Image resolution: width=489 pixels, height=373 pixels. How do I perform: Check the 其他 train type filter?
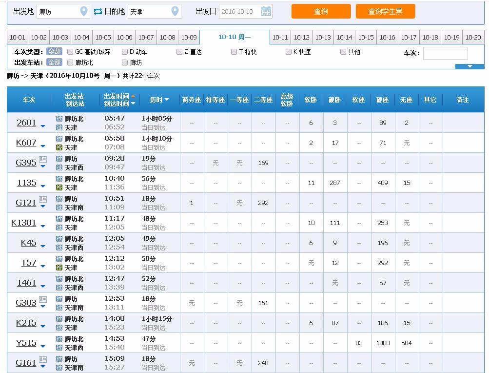(343, 52)
